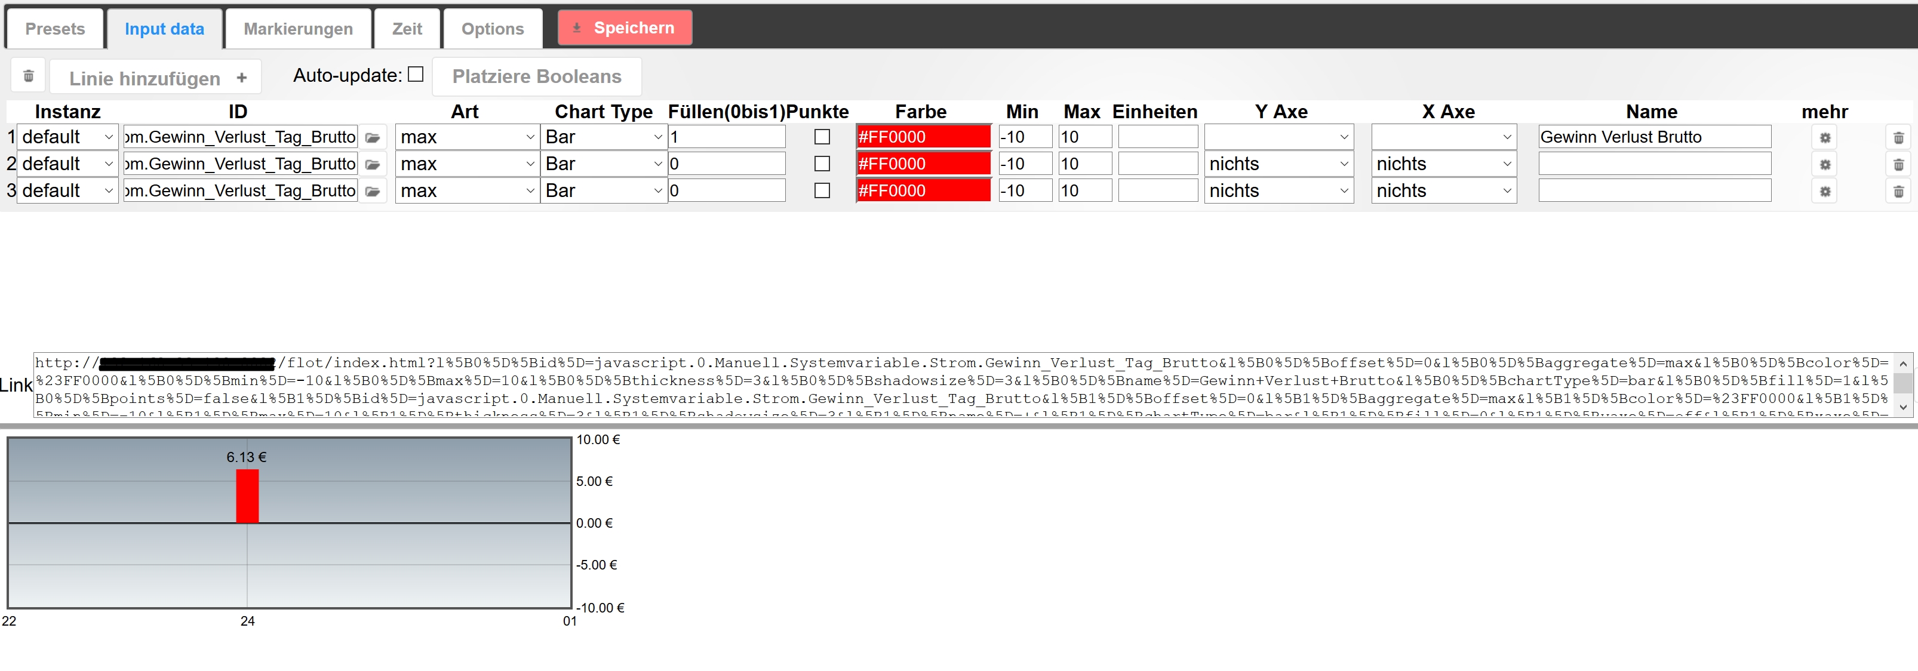The height and width of the screenshot is (671, 1918).
Task: Open gear settings for row 1
Action: [1825, 138]
